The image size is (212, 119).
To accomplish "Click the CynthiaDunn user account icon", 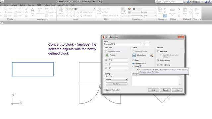I will coord(188,2).
